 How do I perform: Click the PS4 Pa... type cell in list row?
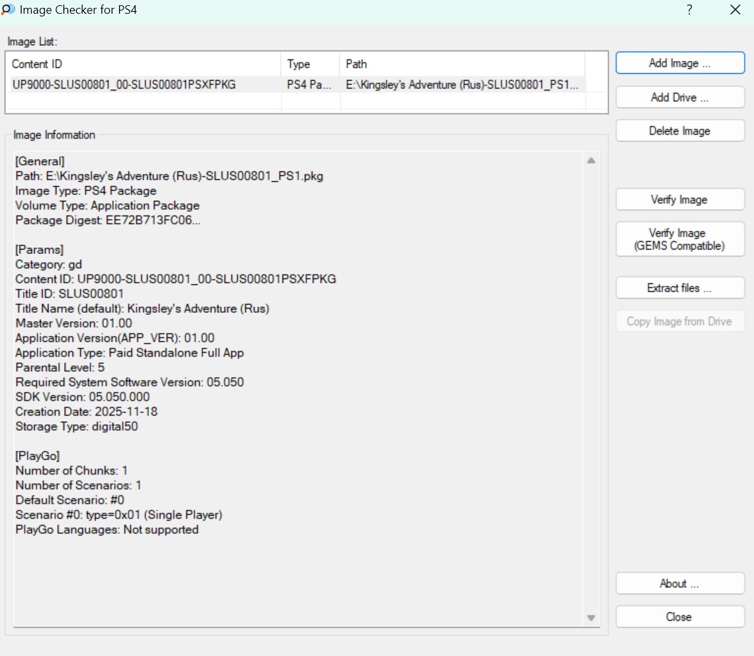tap(311, 84)
